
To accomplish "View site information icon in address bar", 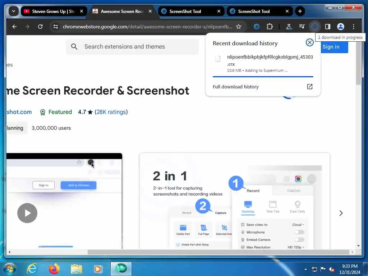I will (56, 27).
